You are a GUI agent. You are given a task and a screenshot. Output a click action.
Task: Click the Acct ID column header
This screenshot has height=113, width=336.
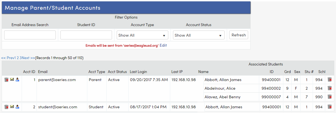tap(29, 72)
